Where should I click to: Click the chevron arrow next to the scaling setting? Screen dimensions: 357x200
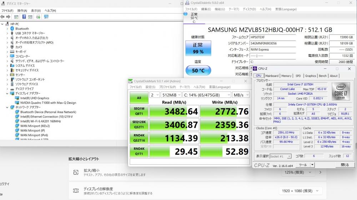320,172
